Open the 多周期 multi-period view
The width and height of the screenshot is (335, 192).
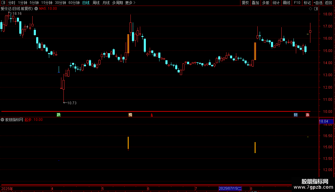(x=117, y=3)
